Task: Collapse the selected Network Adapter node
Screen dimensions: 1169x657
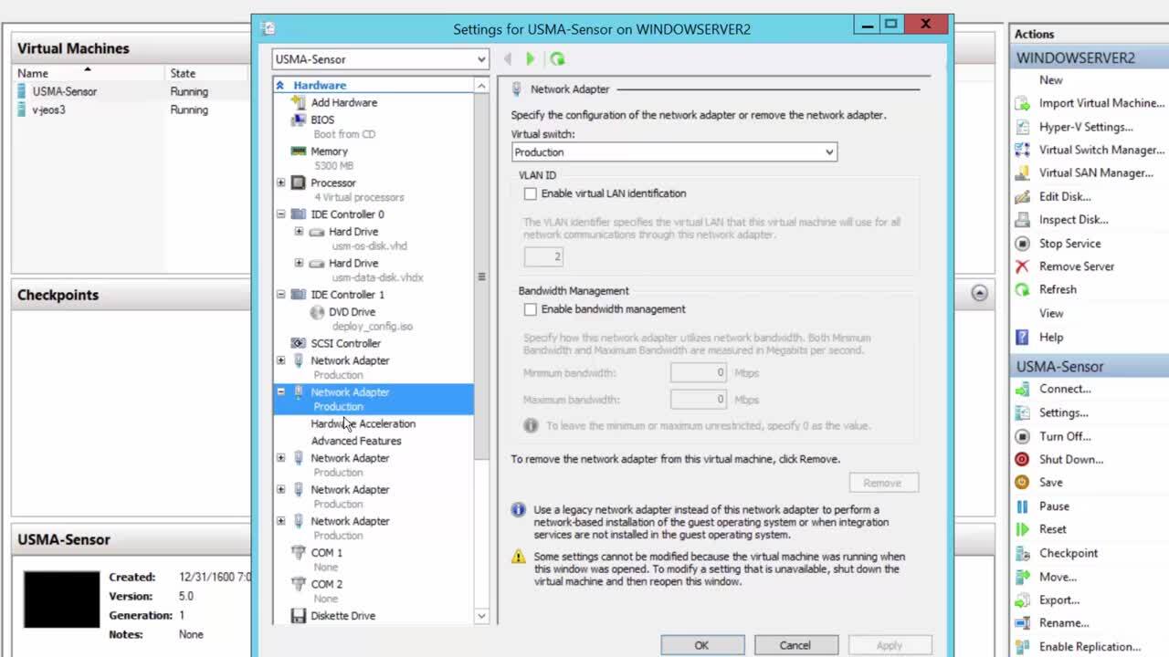Action: pos(280,391)
